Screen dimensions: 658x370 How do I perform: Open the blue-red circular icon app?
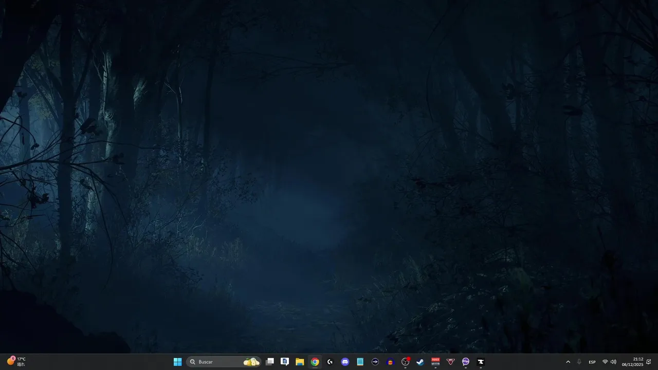[x=390, y=362]
